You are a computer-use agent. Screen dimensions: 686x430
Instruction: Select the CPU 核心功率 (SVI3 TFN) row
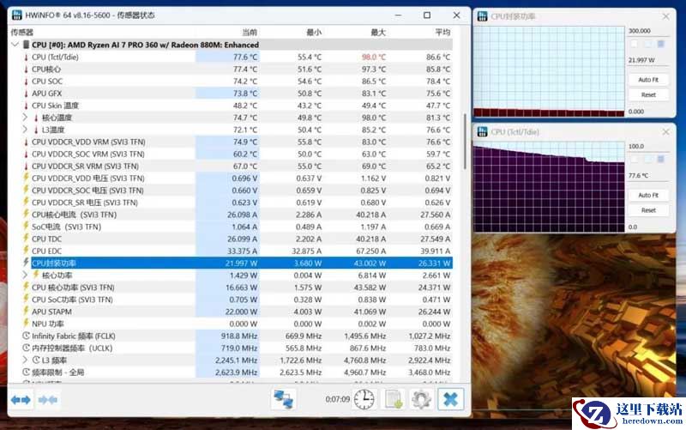tap(237, 288)
